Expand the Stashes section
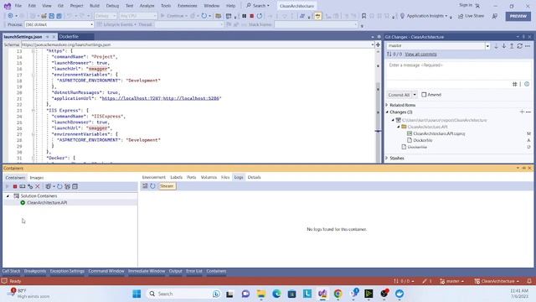The width and height of the screenshot is (536, 302). click(387, 159)
